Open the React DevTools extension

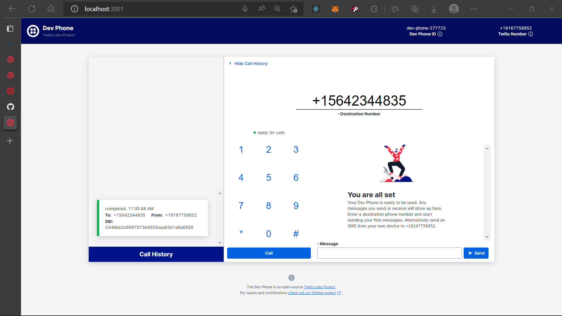[316, 9]
